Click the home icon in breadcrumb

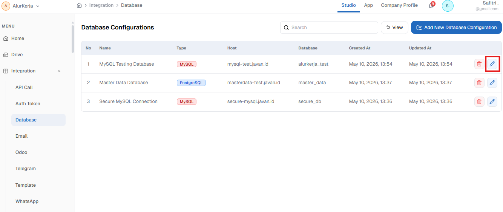[79, 5]
